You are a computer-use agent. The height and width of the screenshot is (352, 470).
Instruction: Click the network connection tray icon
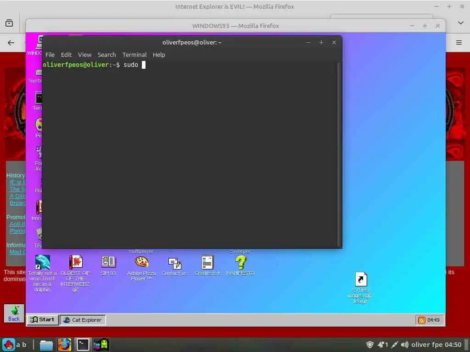click(394, 345)
